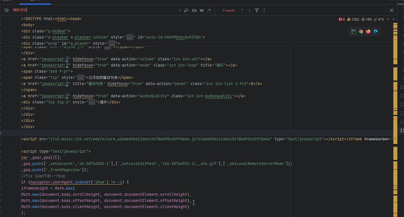Viewport: 404px width, 217px height.
Task: Follow javascript:; link on volume row
Action: (54, 59)
